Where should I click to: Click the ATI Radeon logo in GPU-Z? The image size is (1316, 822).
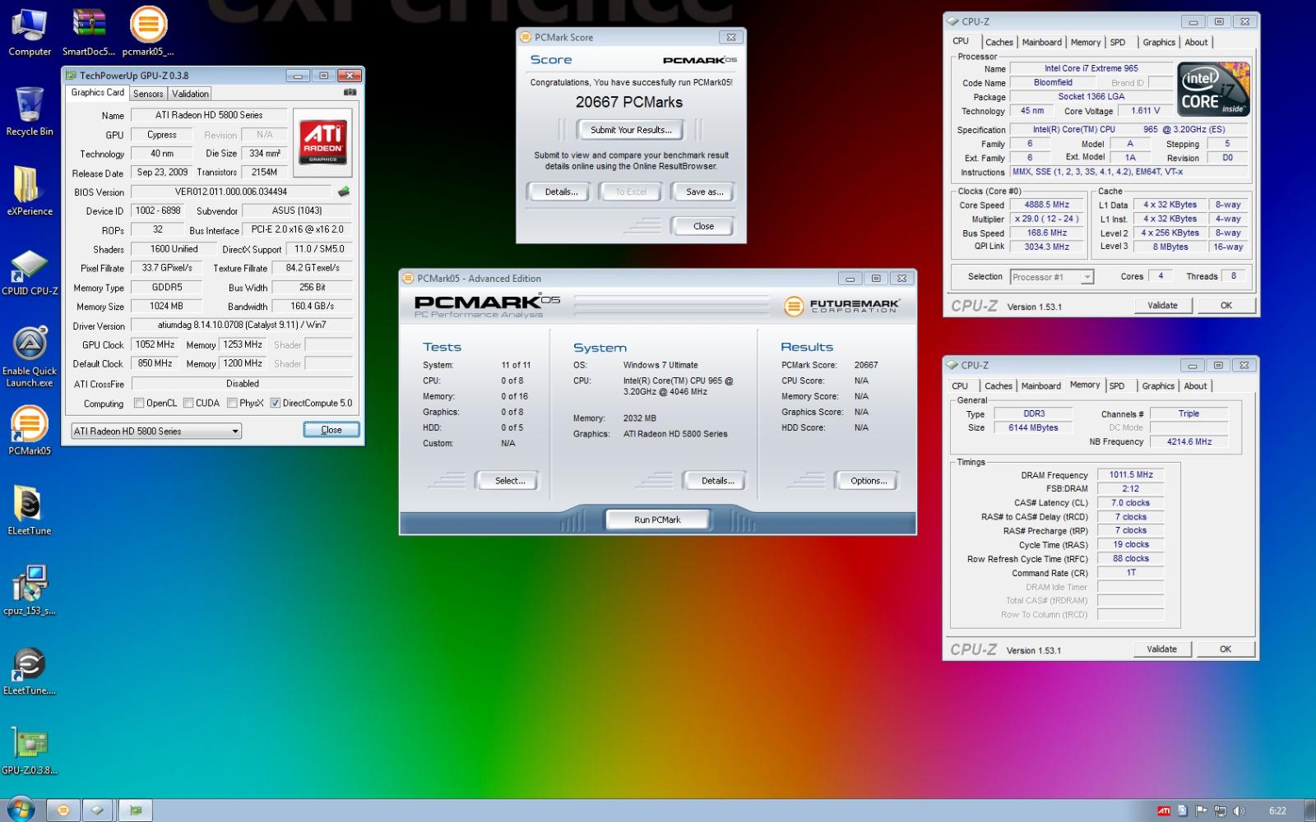click(x=322, y=142)
